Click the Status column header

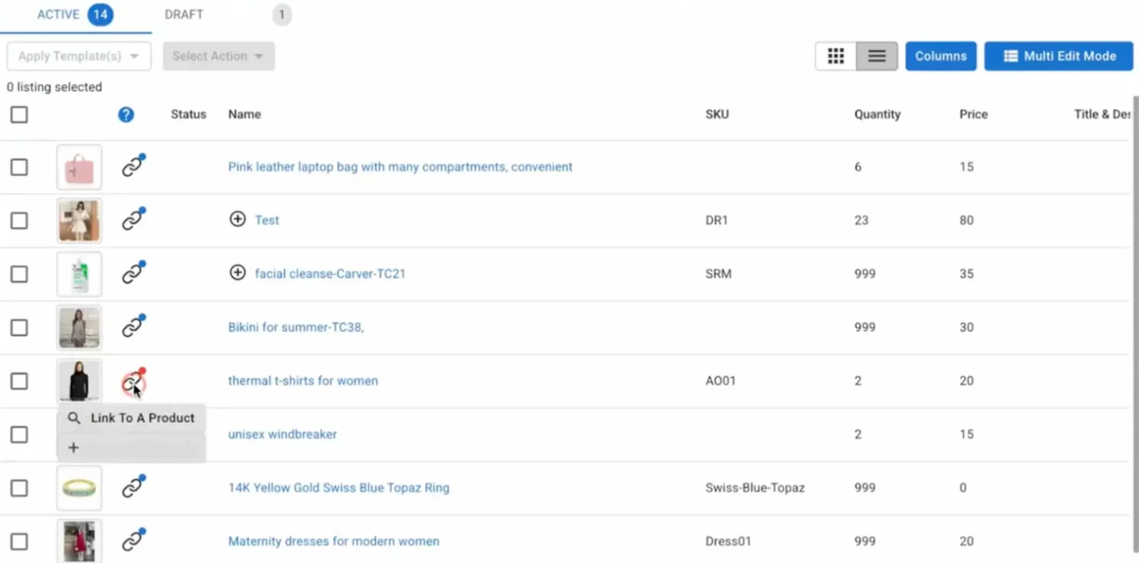[x=188, y=114]
